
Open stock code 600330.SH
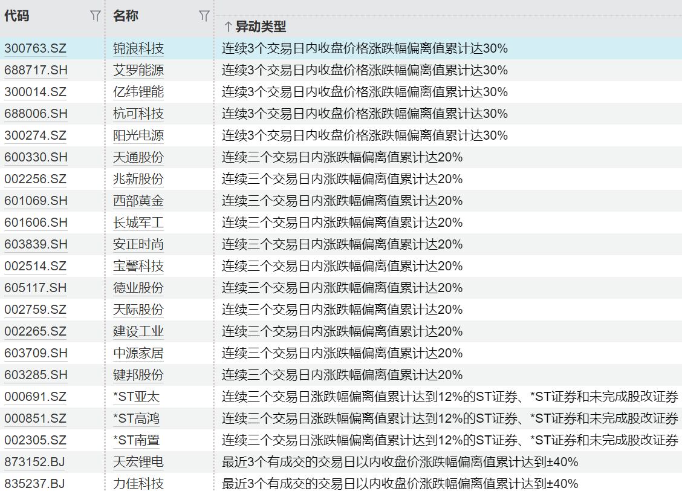coord(36,157)
